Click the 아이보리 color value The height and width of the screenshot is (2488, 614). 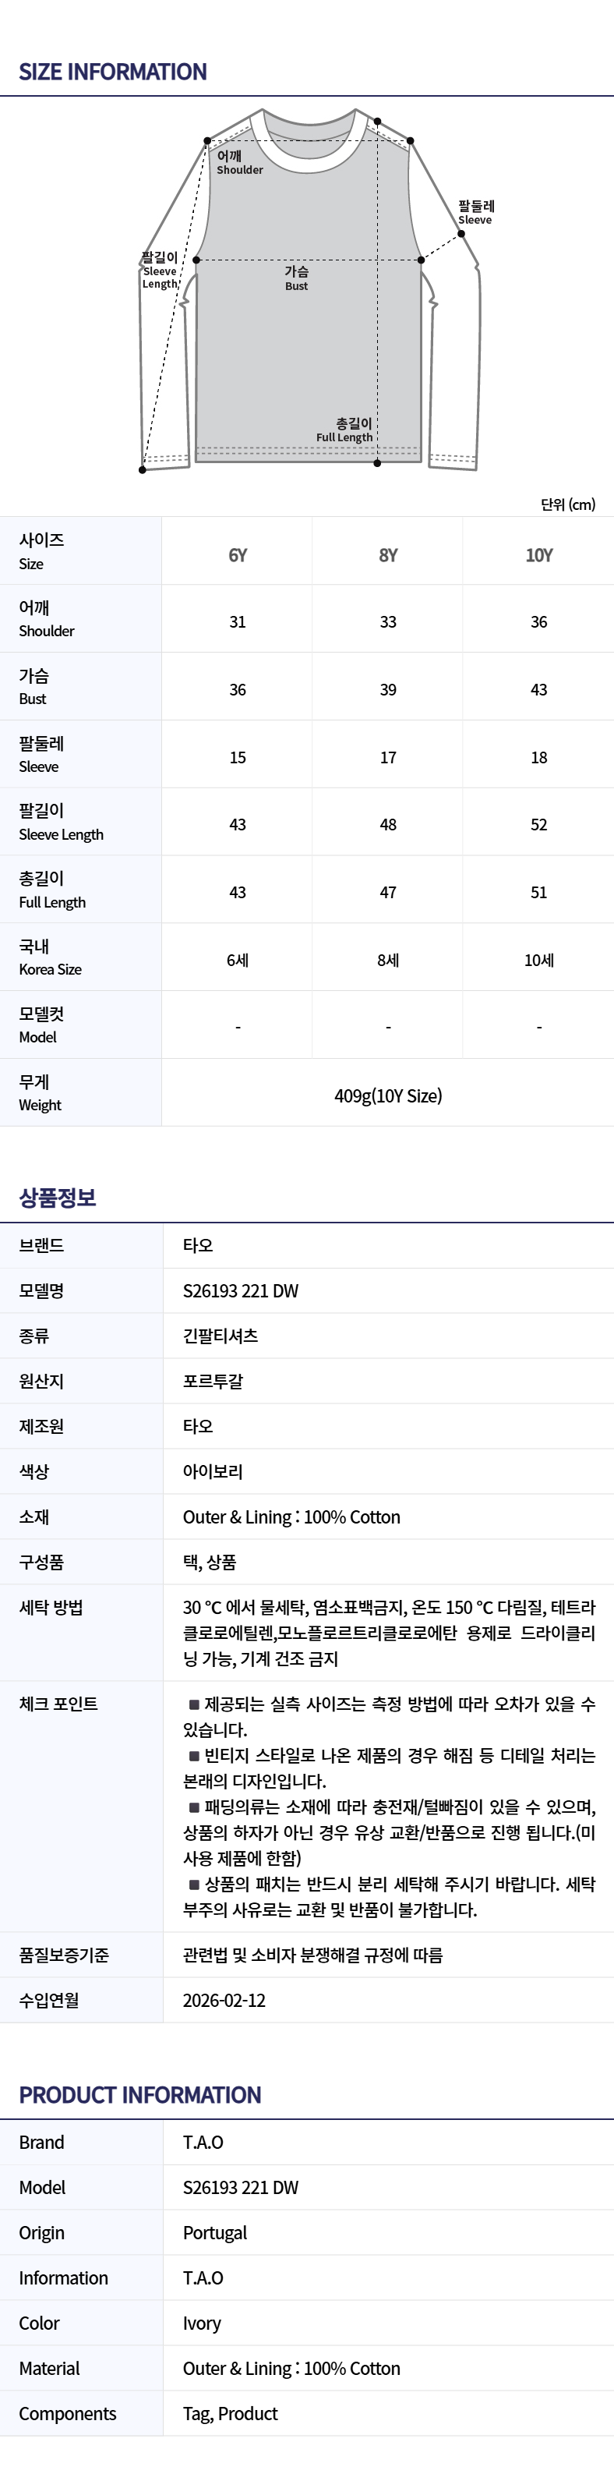point(213,1472)
